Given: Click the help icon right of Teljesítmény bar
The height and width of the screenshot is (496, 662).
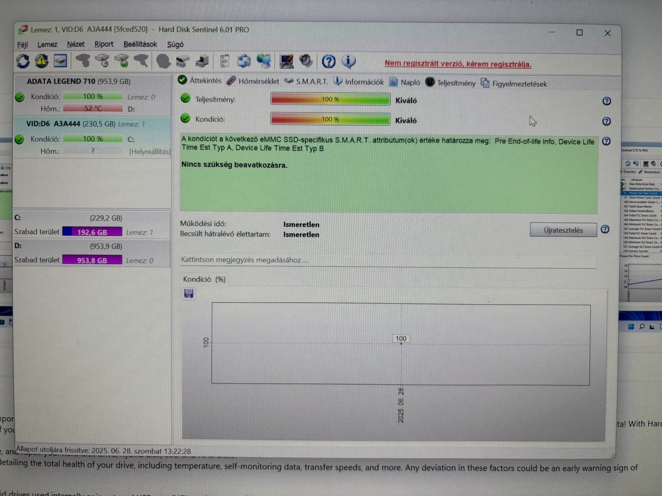Looking at the screenshot, I should 607,101.
